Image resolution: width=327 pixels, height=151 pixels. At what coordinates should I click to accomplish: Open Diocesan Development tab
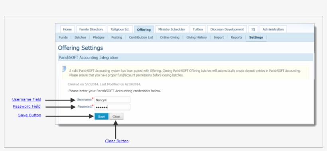point(227,29)
